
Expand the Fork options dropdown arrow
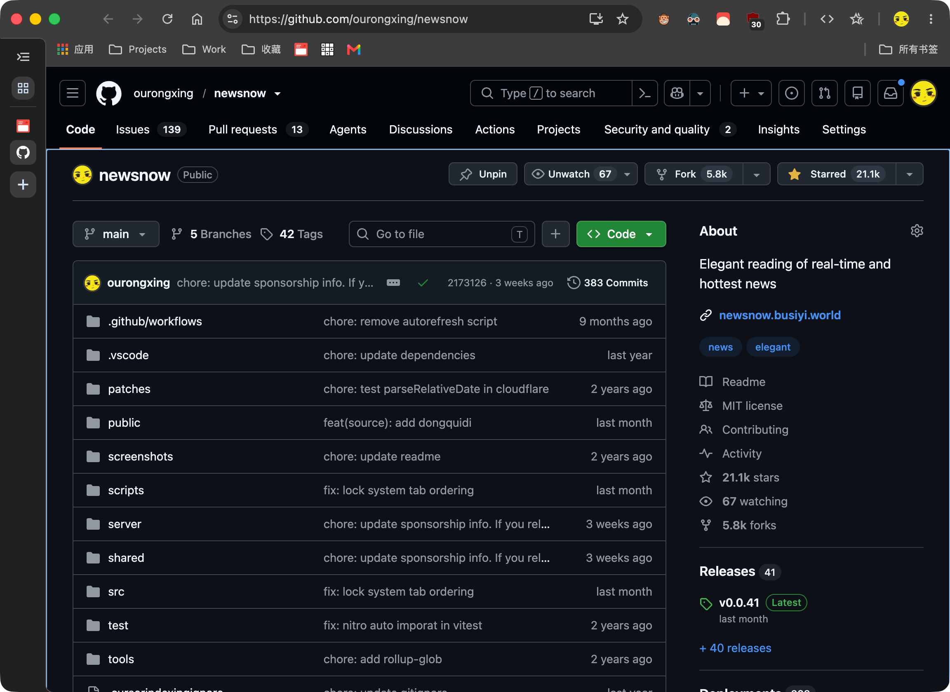(756, 174)
